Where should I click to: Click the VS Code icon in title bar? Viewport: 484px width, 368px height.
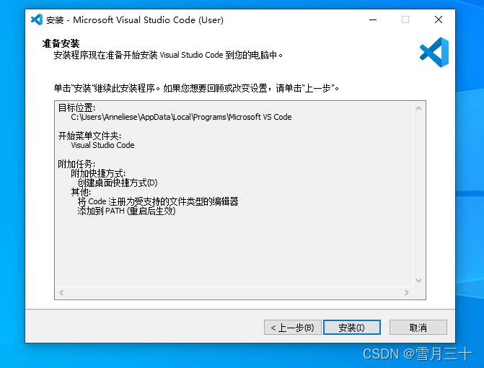coord(37,19)
